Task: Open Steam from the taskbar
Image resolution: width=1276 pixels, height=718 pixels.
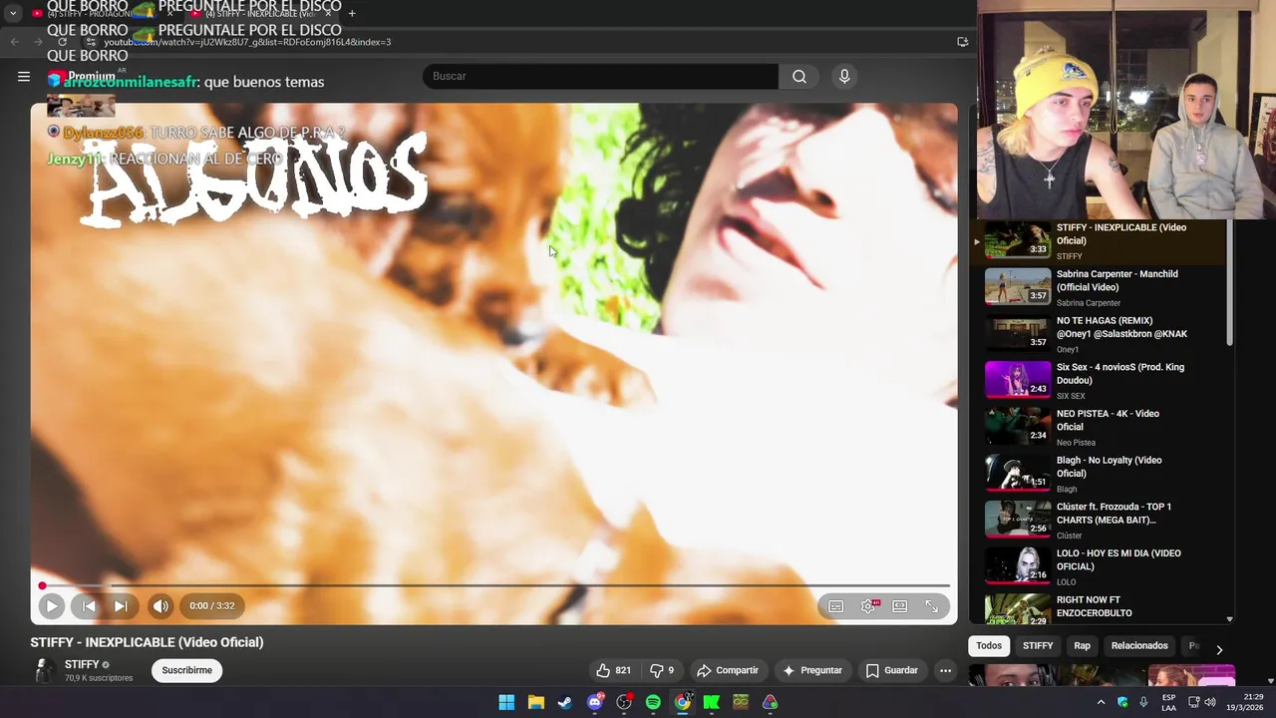Action: (565, 702)
